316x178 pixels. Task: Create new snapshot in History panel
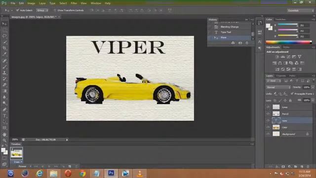[240, 43]
